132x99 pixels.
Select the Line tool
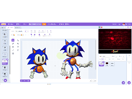(13, 50)
